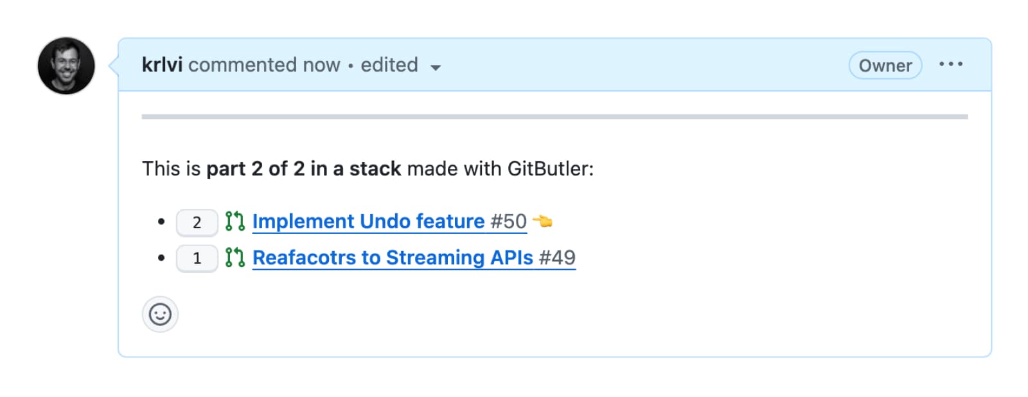Expand the edited history caret arrow
This screenshot has height=397, width=1028.
click(436, 67)
